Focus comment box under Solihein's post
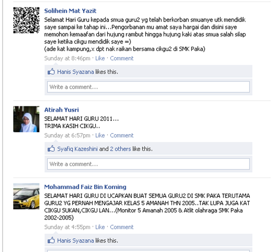Viewport: 275px width, 252px height. (148, 87)
